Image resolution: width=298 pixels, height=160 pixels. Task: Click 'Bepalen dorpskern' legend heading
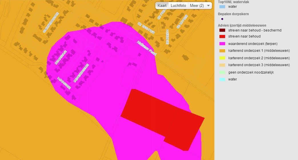(233, 14)
